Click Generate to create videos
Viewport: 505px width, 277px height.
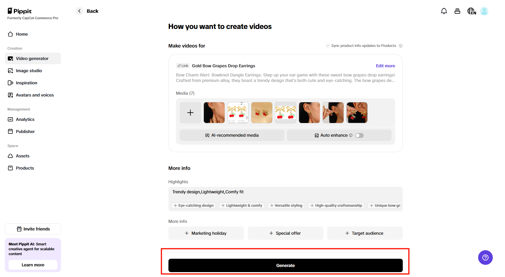pos(285,265)
